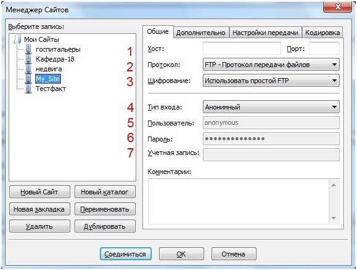
Task: Confirm with the OK button
Action: click(x=181, y=254)
